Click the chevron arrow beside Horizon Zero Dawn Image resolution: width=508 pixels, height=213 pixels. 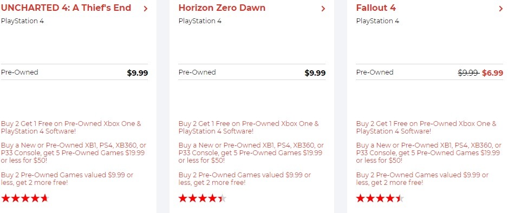[x=323, y=9]
